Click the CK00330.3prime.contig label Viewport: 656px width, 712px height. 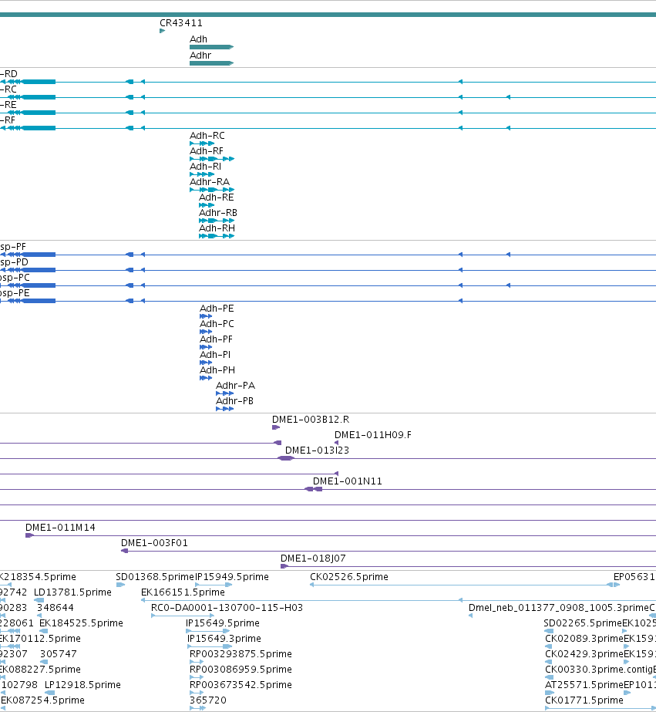(599, 670)
